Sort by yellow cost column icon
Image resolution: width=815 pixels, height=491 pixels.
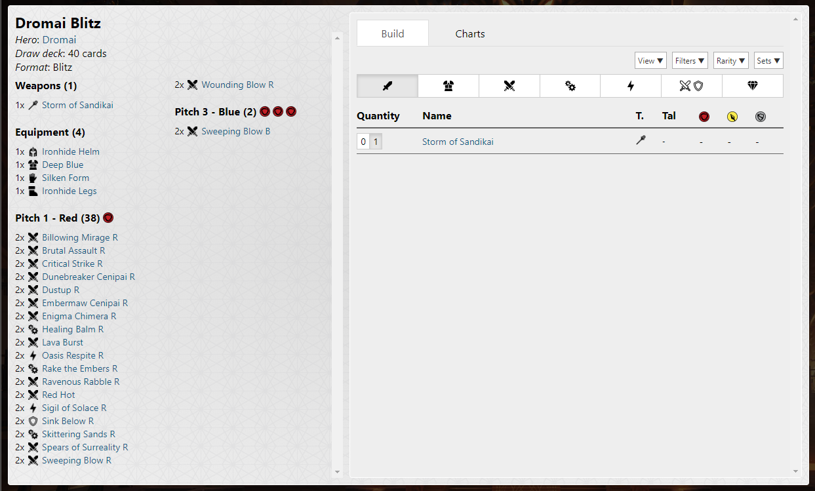point(732,117)
